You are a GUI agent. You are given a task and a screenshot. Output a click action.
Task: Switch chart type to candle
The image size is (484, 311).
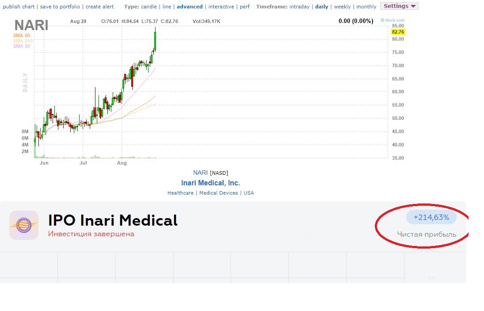pyautogui.click(x=149, y=7)
